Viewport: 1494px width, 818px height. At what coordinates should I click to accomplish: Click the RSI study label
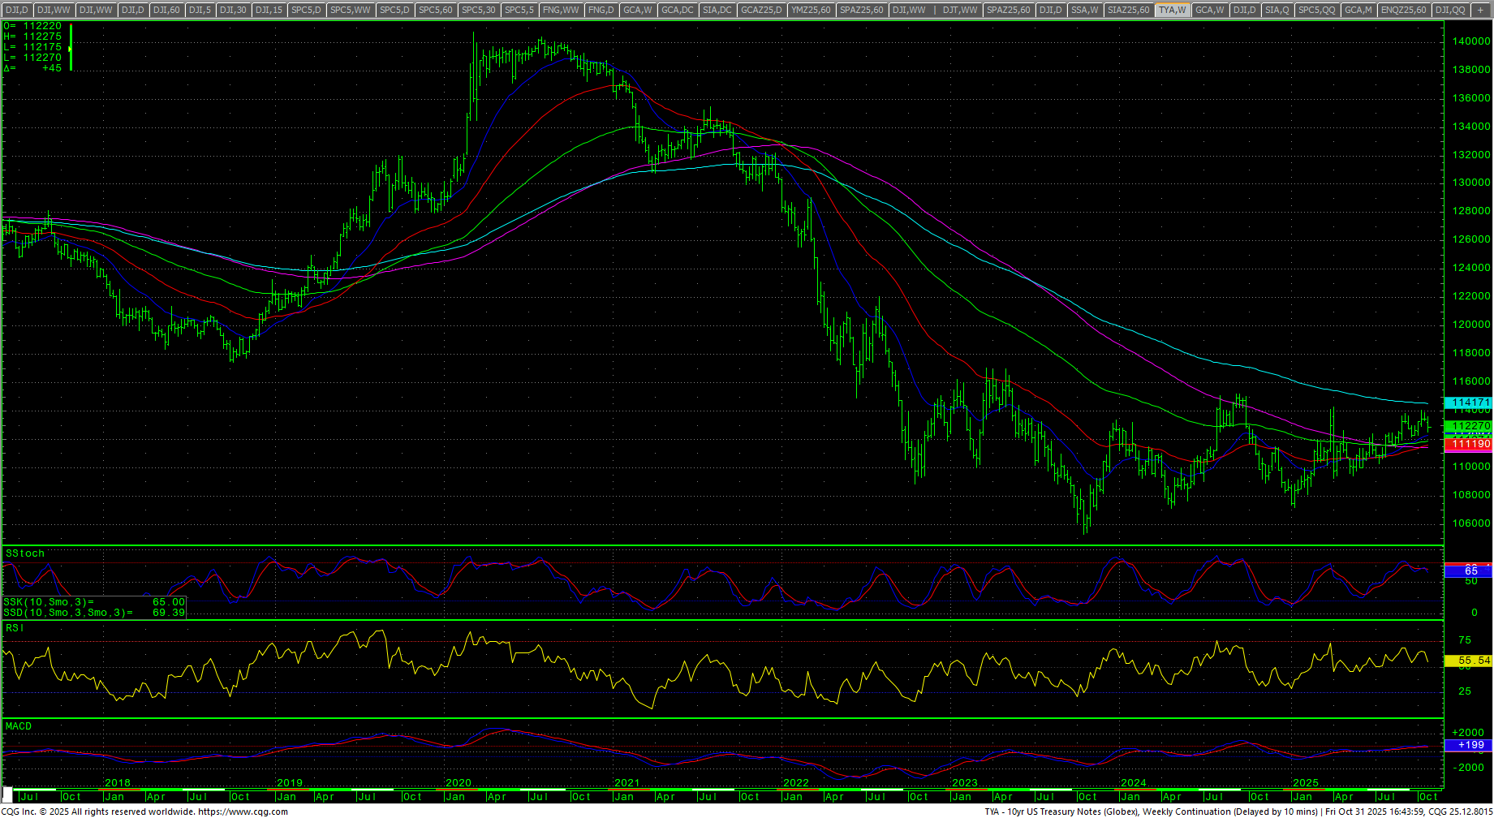[15, 628]
